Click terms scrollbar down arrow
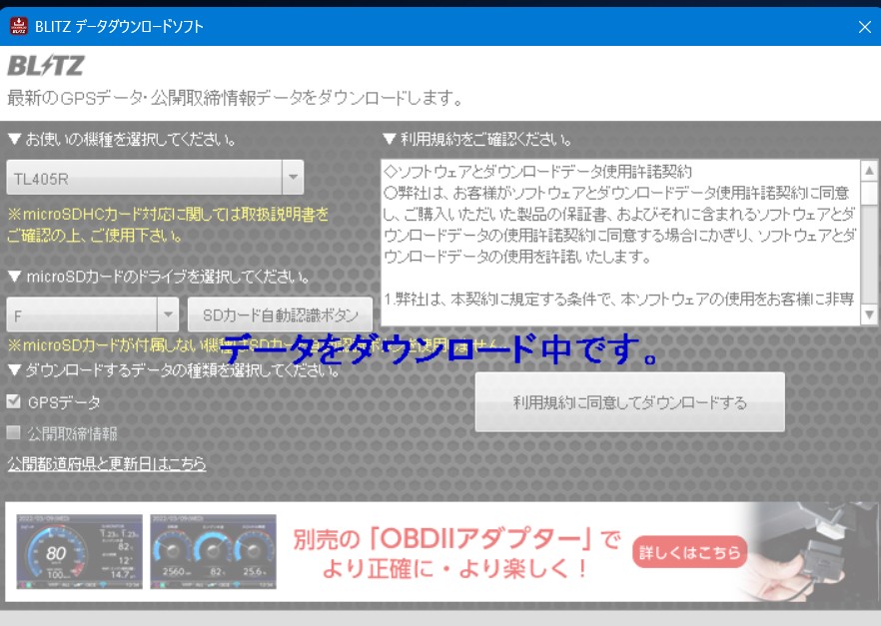The width and height of the screenshot is (881, 626). [869, 314]
